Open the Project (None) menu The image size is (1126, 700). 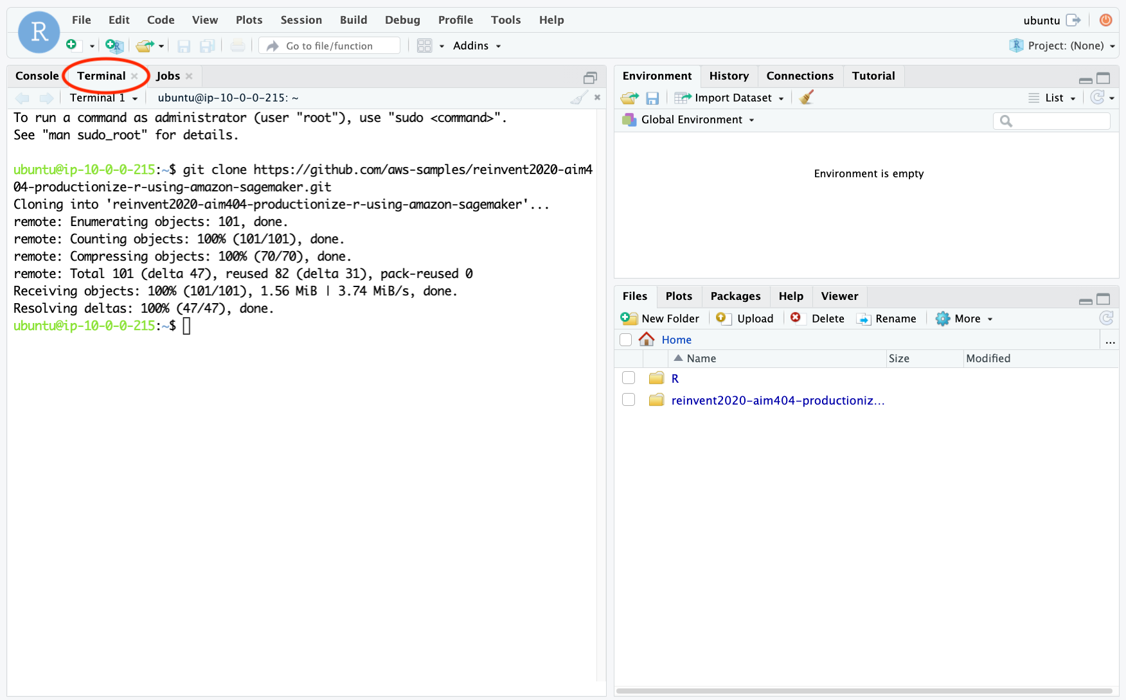click(x=1062, y=46)
